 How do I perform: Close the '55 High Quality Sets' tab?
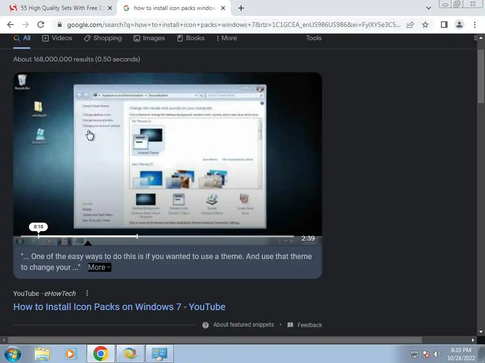click(110, 8)
